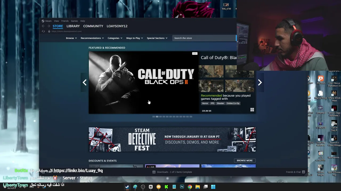
Task: Go forward with the Steam forward arrow
Action: coord(49,26)
